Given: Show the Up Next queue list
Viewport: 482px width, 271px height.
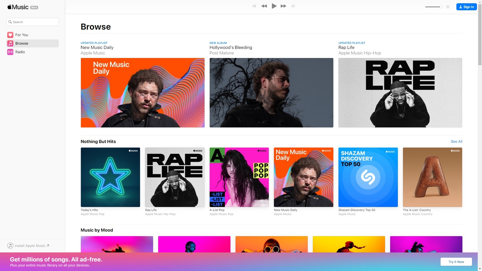Looking at the screenshot, I should [x=448, y=7].
